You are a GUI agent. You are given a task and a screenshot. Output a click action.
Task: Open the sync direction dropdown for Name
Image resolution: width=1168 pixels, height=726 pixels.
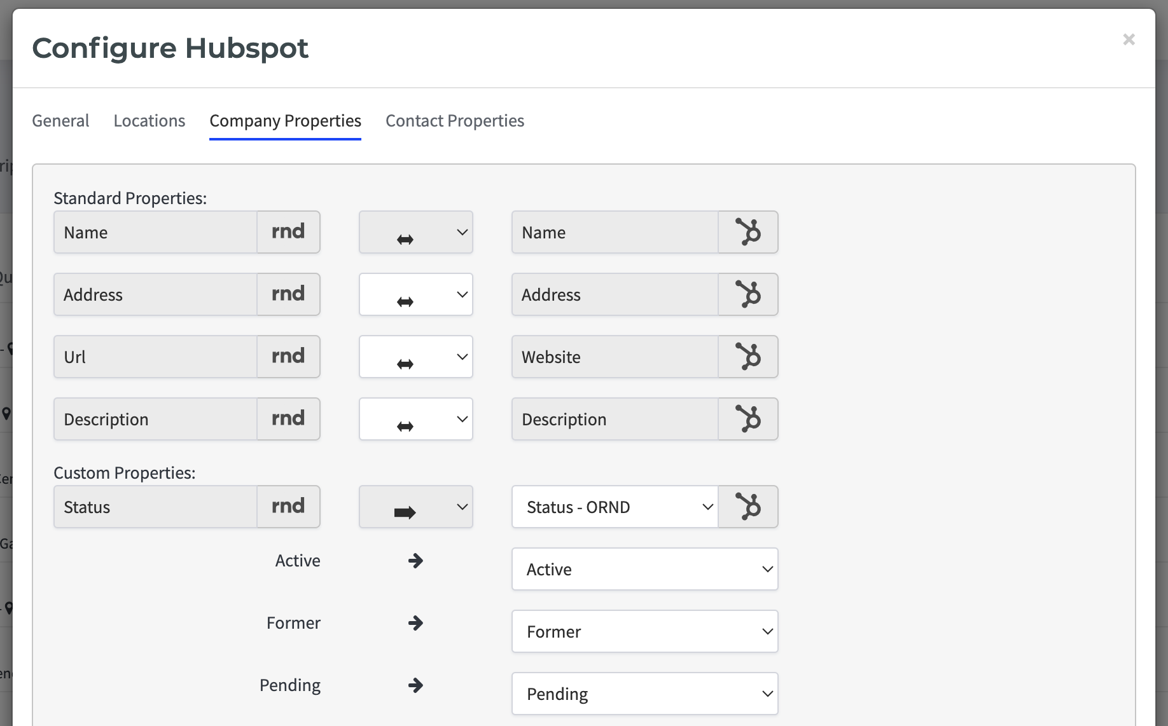tap(416, 232)
